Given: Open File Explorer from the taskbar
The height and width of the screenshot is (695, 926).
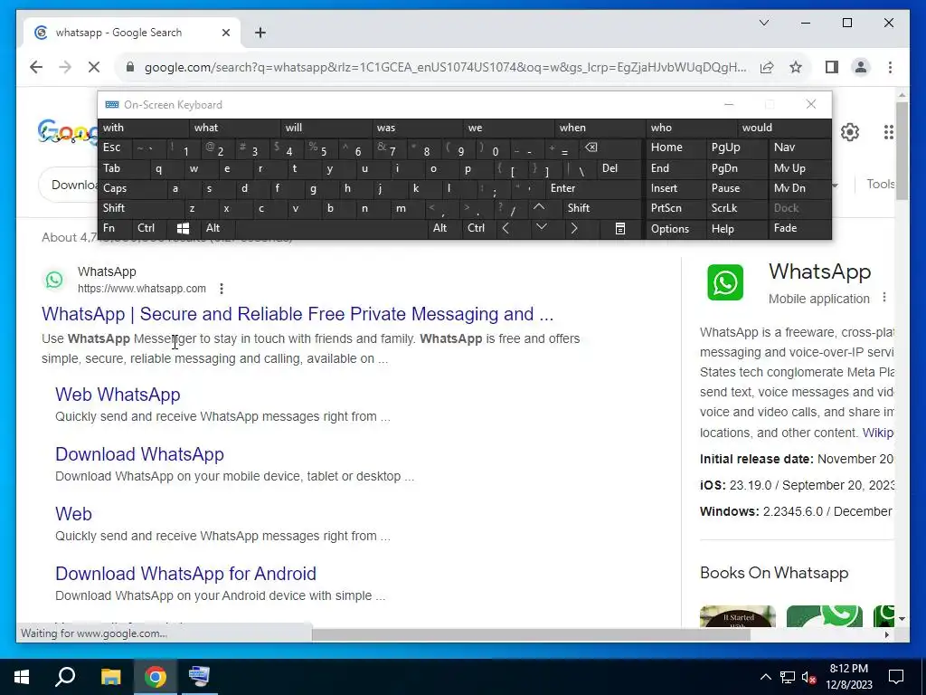Looking at the screenshot, I should [x=110, y=677].
